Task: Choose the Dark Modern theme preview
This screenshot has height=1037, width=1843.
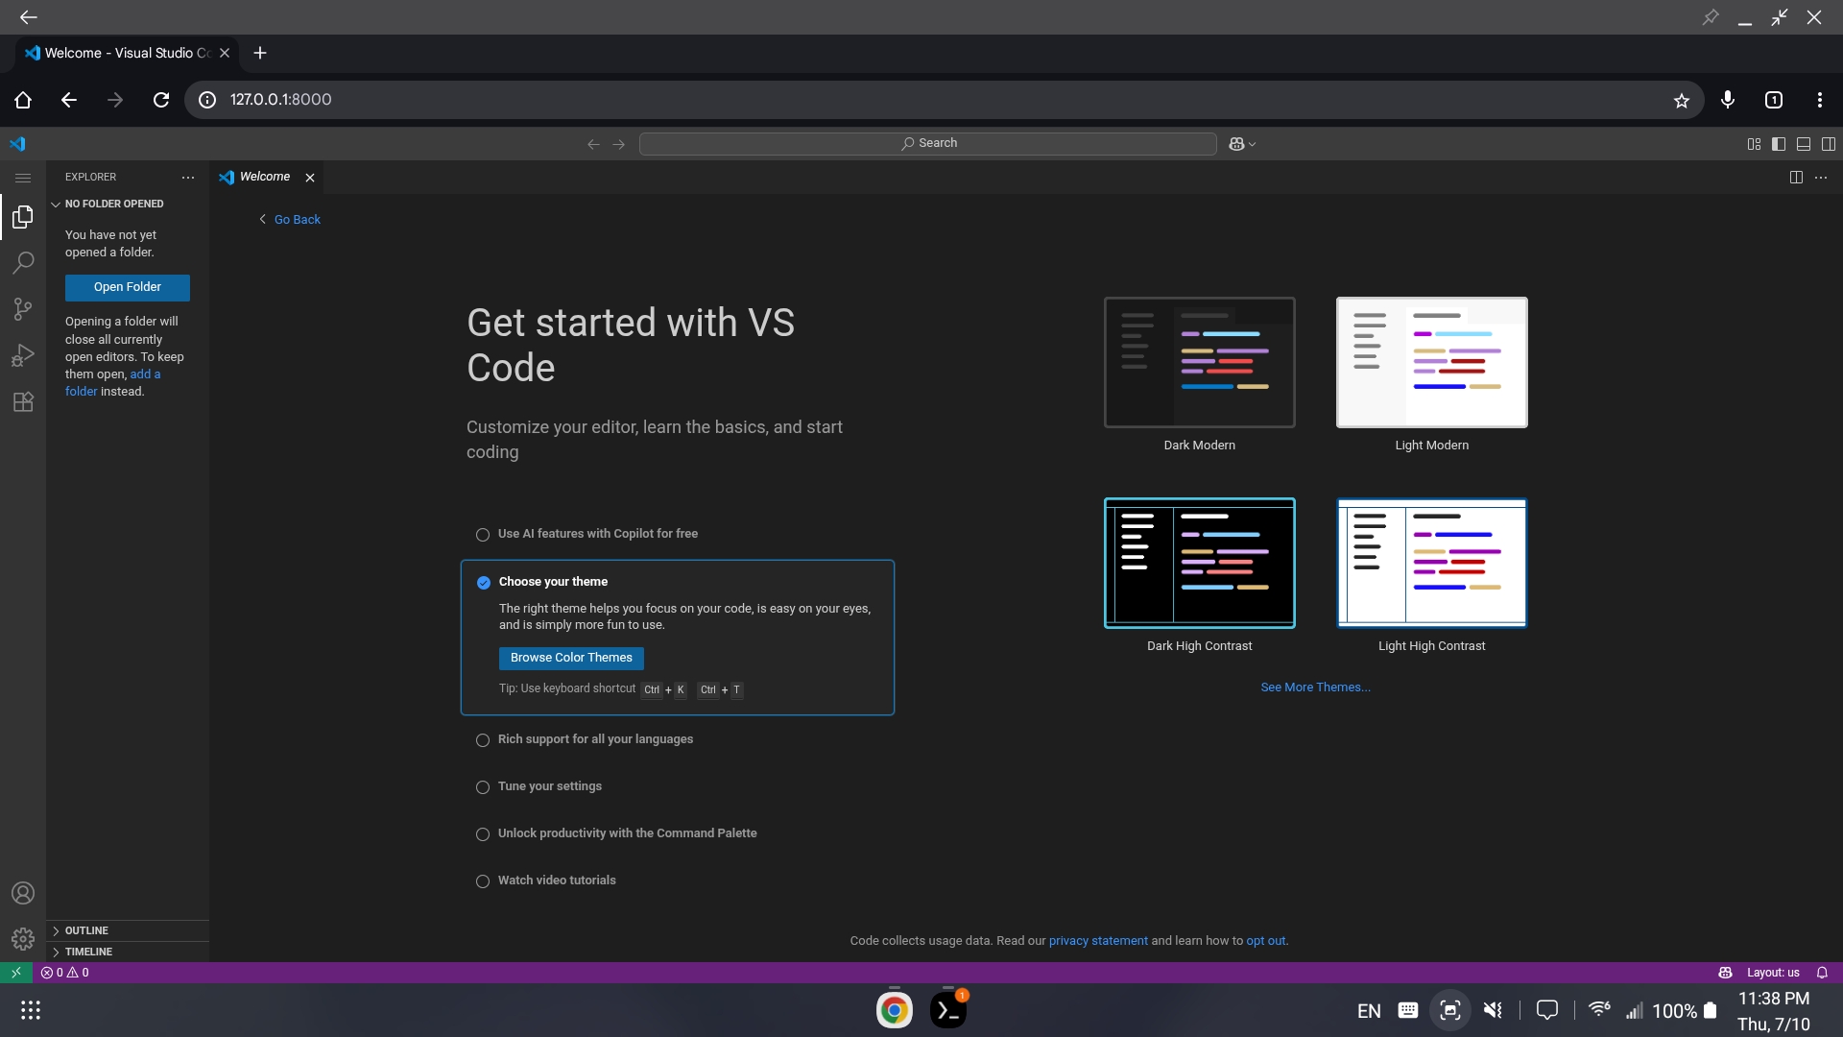Action: click(1200, 362)
